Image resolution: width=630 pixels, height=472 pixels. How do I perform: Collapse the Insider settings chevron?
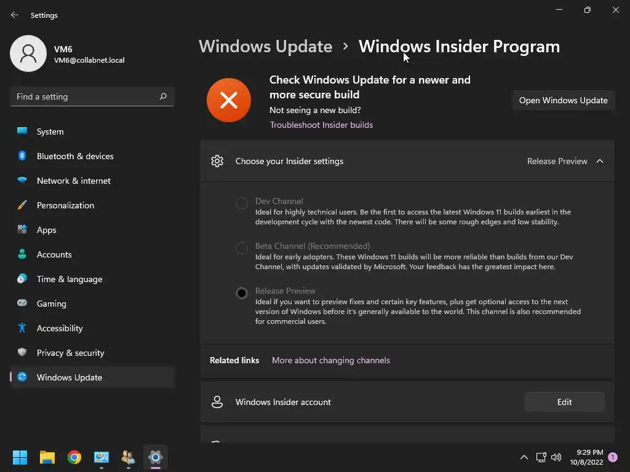(x=600, y=161)
